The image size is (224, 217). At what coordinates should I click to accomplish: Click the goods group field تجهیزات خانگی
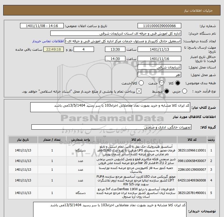pyautogui.click(x=111, y=127)
